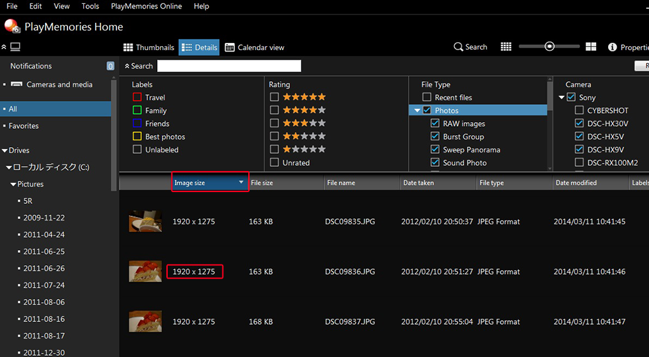Viewport: 649px width, 357px height.
Task: Click the thumbnail size slider handle
Action: (549, 46)
